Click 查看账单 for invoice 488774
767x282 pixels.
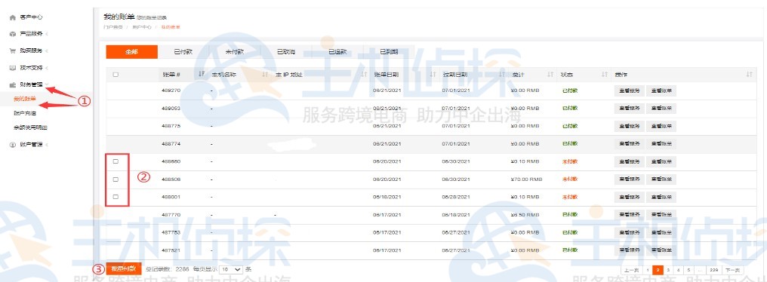pos(661,144)
